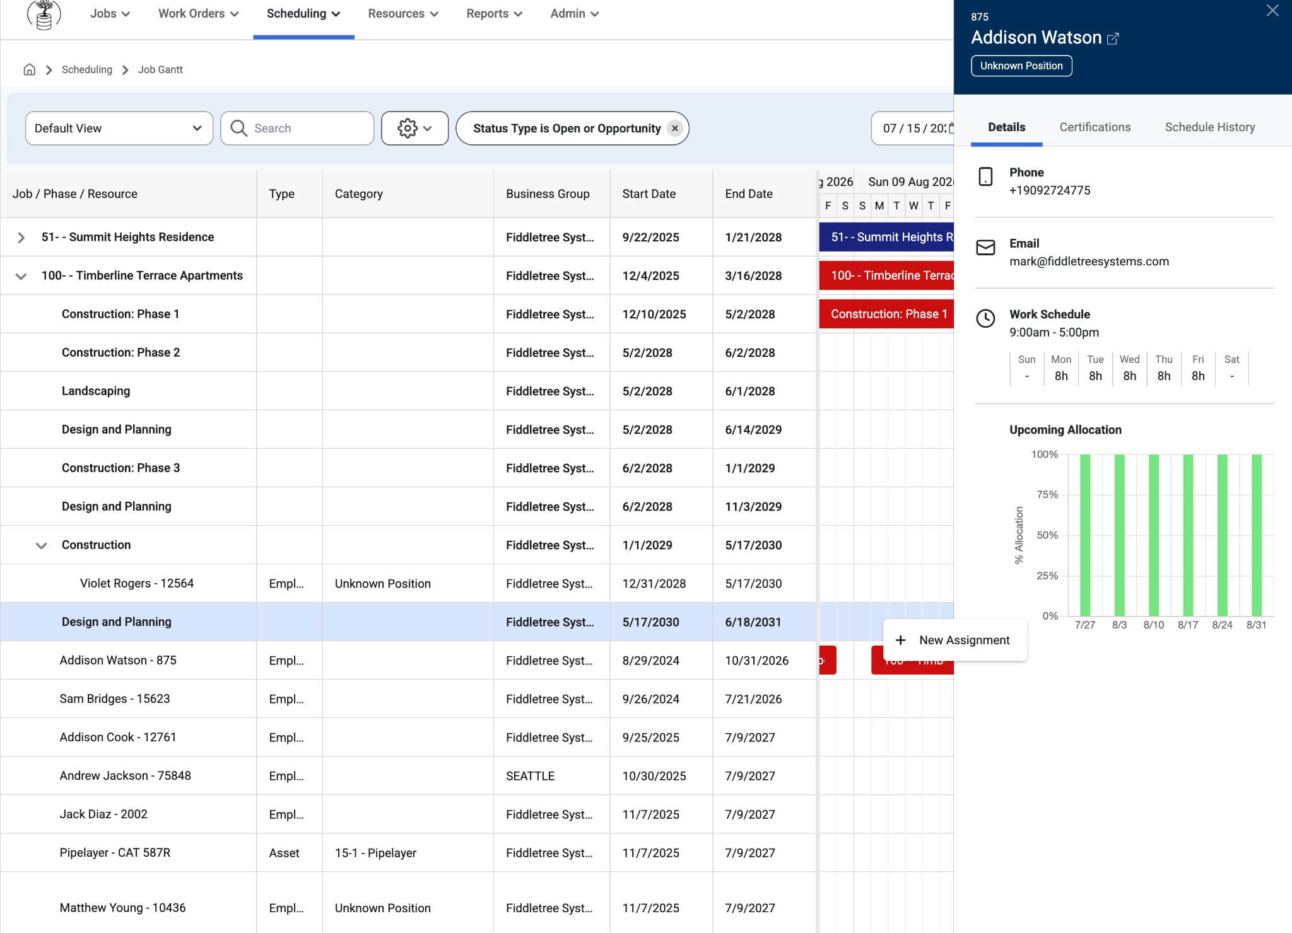Image resolution: width=1292 pixels, height=933 pixels.
Task: Open the Resources menu
Action: coord(403,14)
